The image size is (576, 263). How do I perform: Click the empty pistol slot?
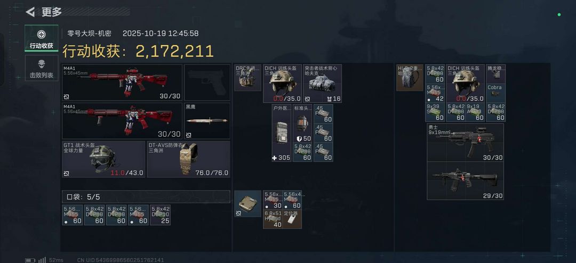[x=207, y=83]
